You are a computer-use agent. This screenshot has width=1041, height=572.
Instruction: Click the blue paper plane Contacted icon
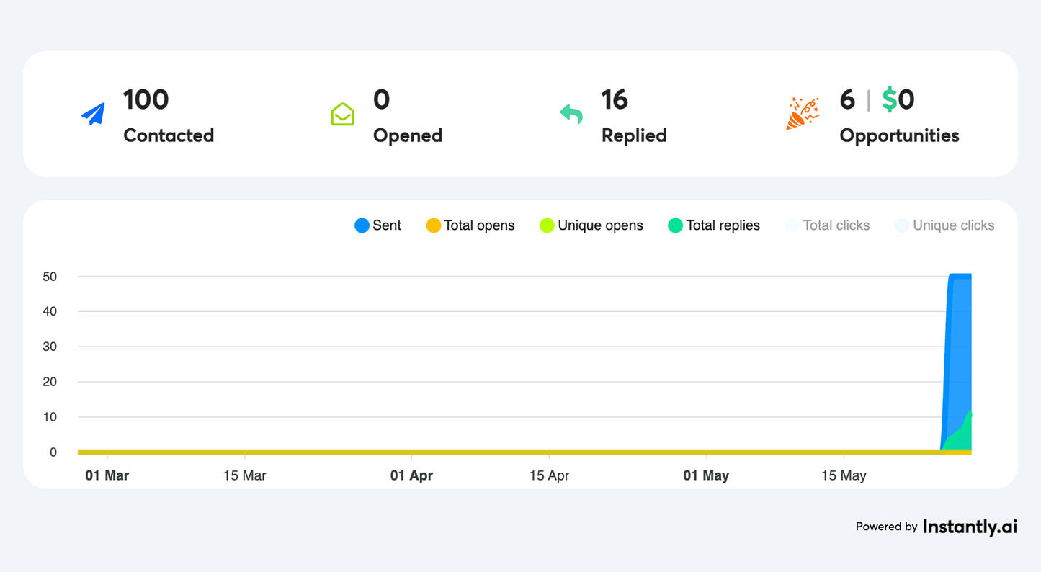[93, 114]
